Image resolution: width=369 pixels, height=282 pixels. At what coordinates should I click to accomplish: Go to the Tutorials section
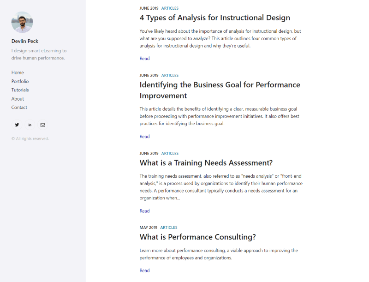pyautogui.click(x=20, y=90)
